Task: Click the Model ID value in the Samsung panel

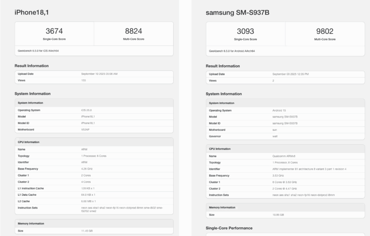Action: (285, 123)
